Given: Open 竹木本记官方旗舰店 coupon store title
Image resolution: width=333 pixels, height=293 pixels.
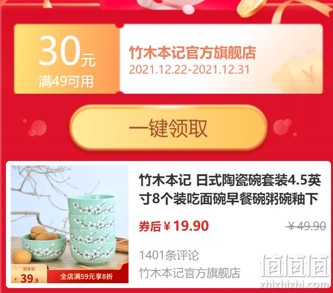Looking at the screenshot, I should coord(192,53).
